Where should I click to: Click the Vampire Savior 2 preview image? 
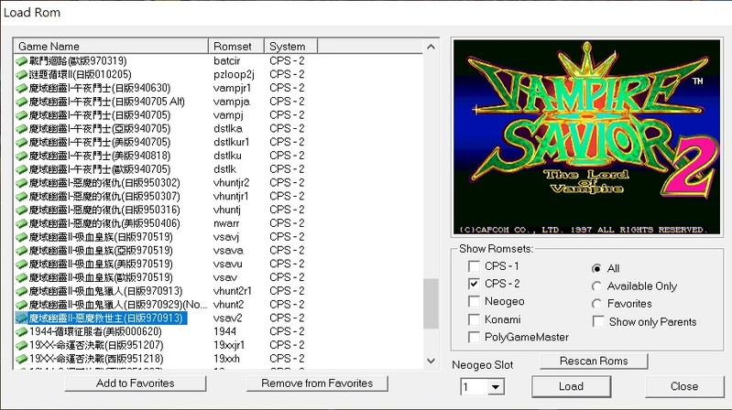[x=587, y=137]
